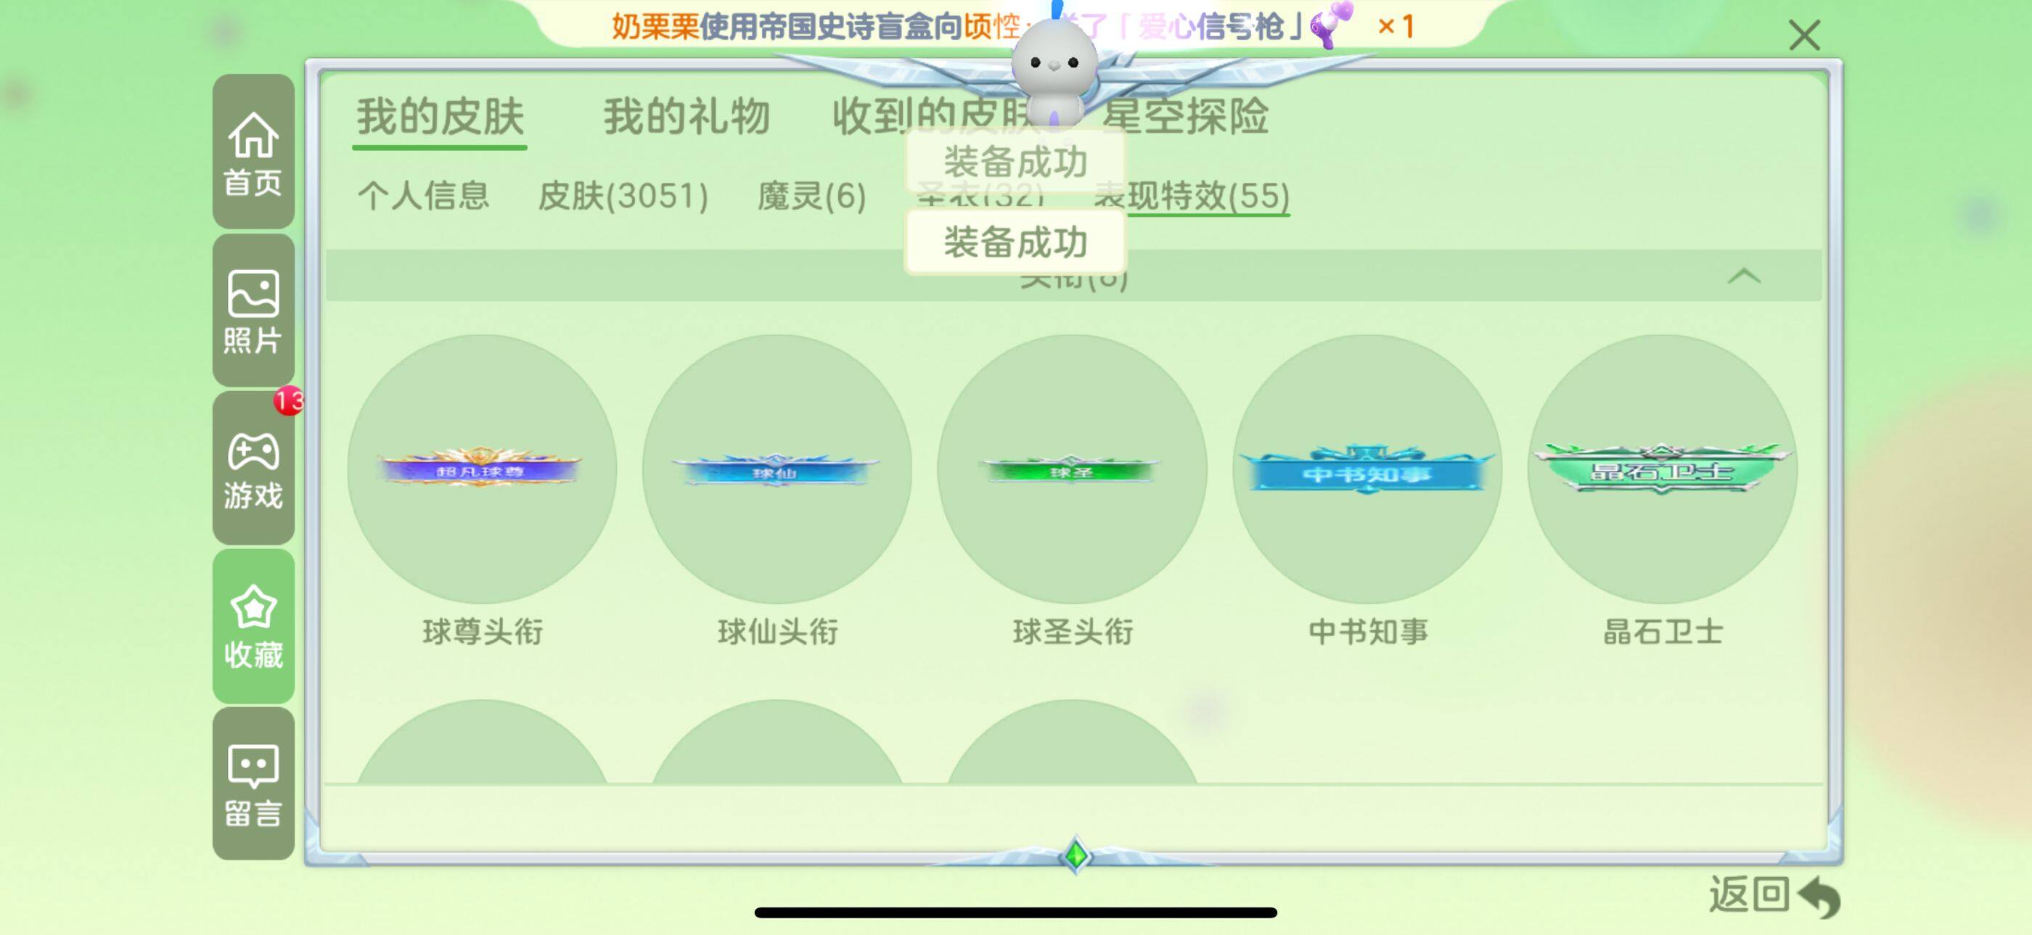Open the 游戏 games sidebar icon
Viewport: 2032px width, 935px height.
253,467
